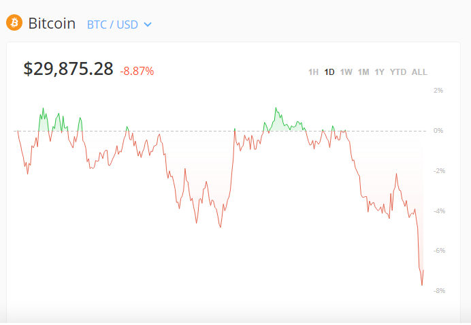
Task: Click the -6% axis label
Action: coord(439,251)
